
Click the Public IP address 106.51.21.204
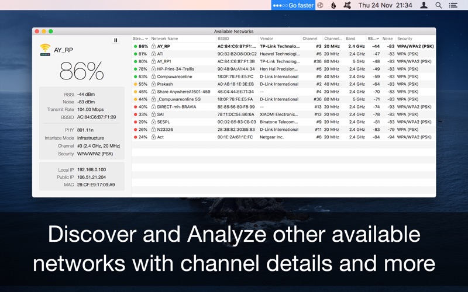91,178
